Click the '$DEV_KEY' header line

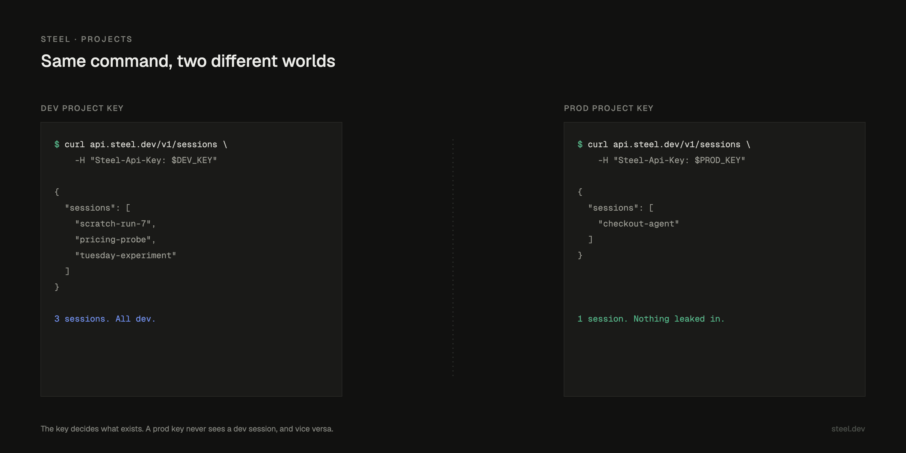146,160
